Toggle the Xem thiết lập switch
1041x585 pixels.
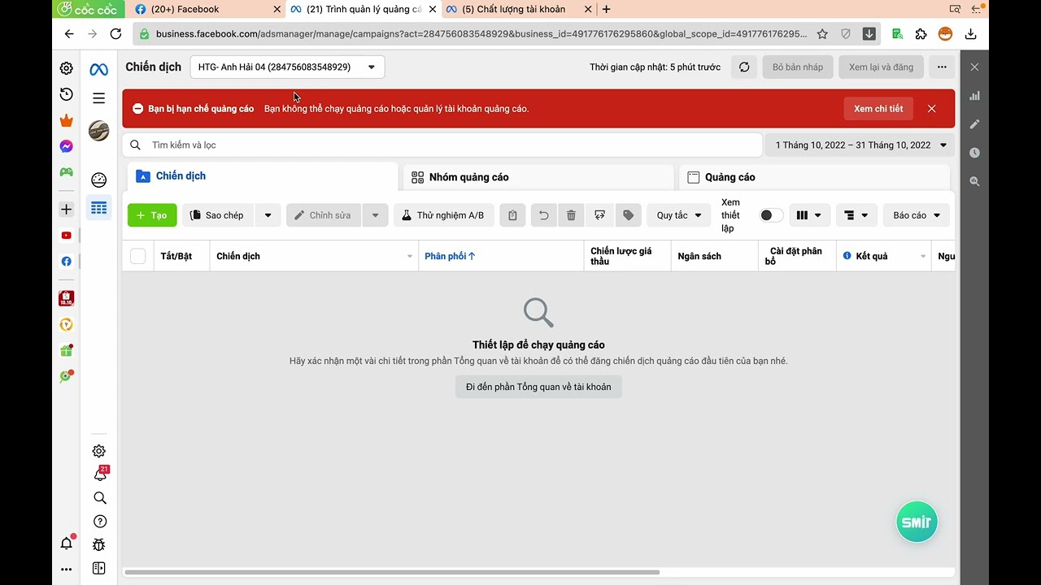pyautogui.click(x=771, y=215)
